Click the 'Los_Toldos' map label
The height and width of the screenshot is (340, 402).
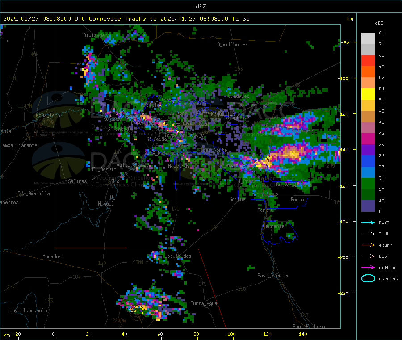click(x=178, y=256)
